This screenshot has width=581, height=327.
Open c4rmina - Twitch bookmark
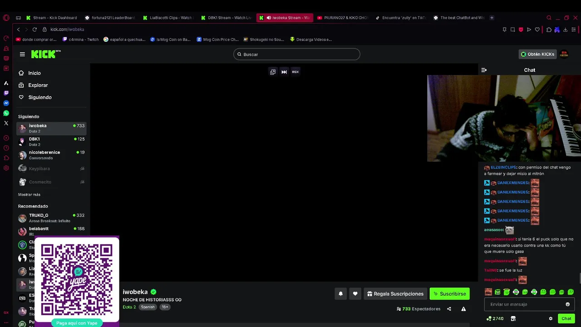(80, 40)
